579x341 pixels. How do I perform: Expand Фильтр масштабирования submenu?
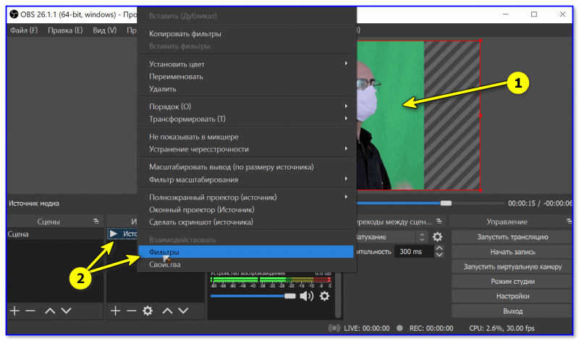246,180
